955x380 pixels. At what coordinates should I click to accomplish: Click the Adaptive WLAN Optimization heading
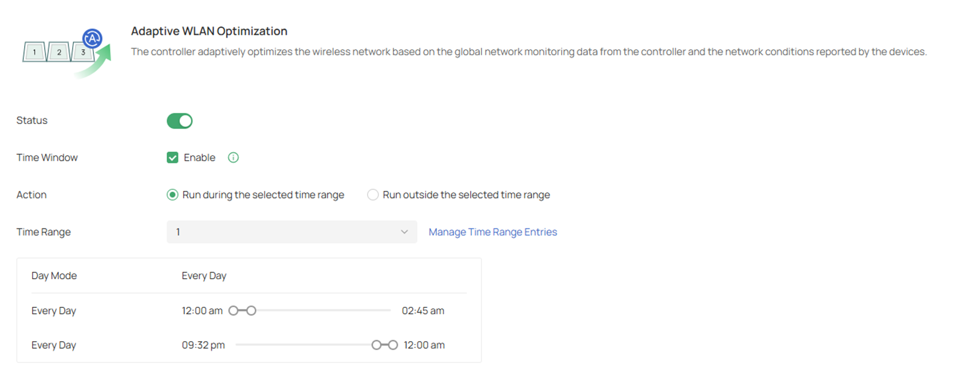coord(209,31)
